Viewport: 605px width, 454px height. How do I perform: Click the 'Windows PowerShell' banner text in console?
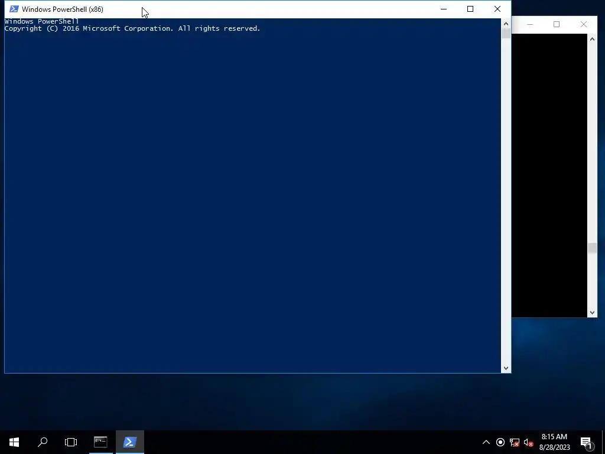coord(42,21)
